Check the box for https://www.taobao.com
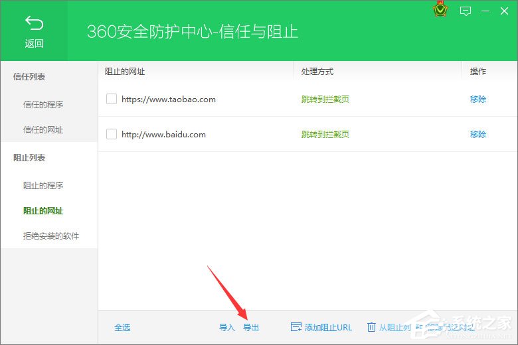This screenshot has width=518, height=345. [x=112, y=99]
